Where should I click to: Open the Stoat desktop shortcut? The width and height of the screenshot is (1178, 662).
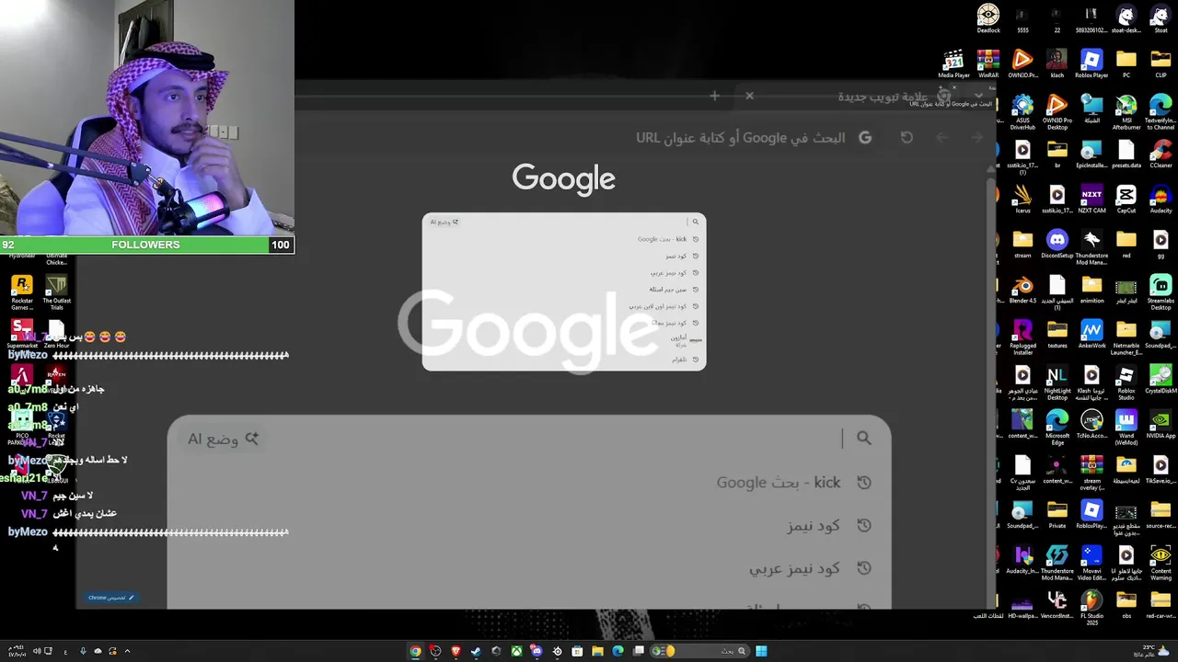point(1161,19)
